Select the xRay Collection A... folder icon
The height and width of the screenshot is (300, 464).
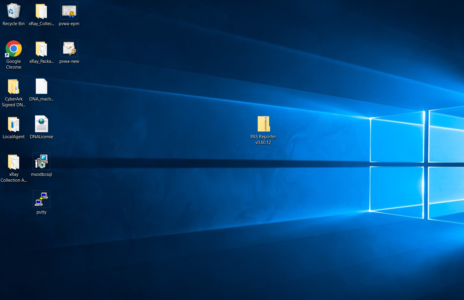13,162
